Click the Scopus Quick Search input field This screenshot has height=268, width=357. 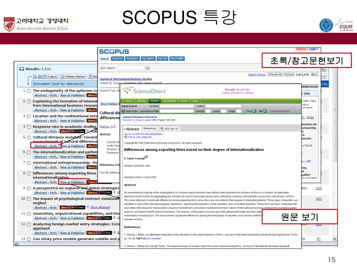click(131, 68)
